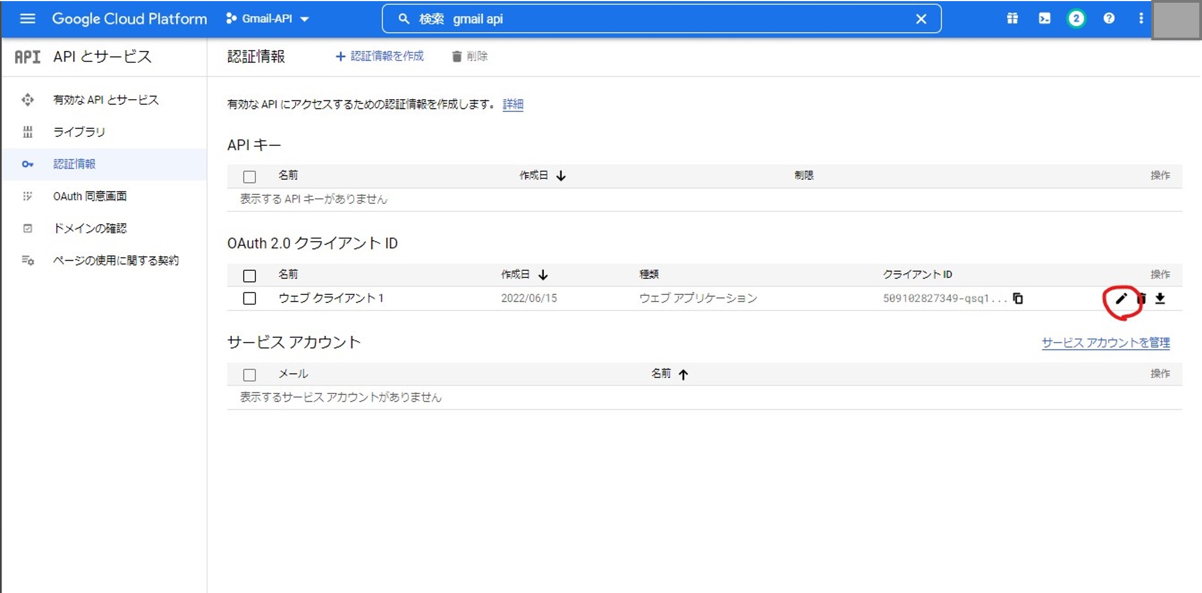1202x593 pixels.
Task: Go to 有効な API とサービス
Action: (105, 100)
